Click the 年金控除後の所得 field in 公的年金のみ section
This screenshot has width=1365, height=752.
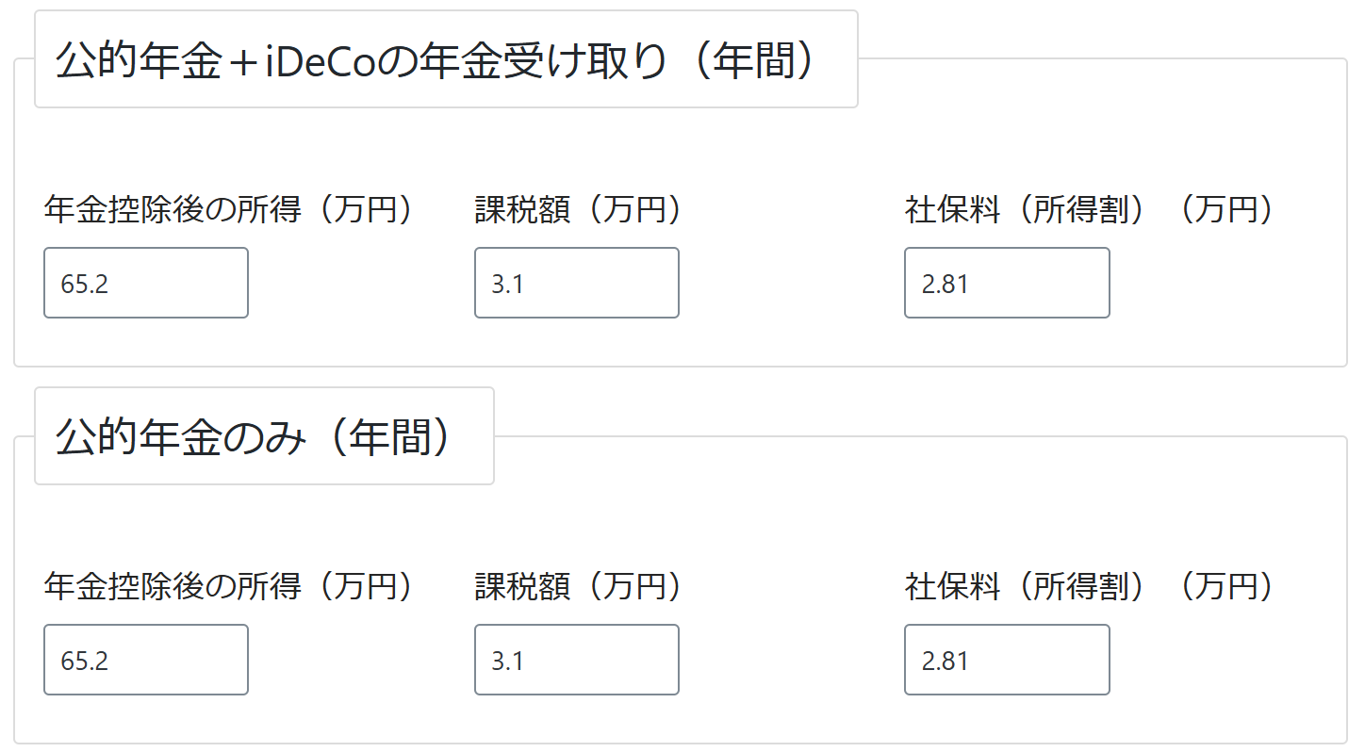pyautogui.click(x=145, y=660)
